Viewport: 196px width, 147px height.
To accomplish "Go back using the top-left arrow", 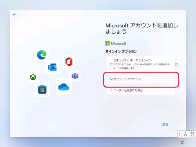I will point(15,15).
